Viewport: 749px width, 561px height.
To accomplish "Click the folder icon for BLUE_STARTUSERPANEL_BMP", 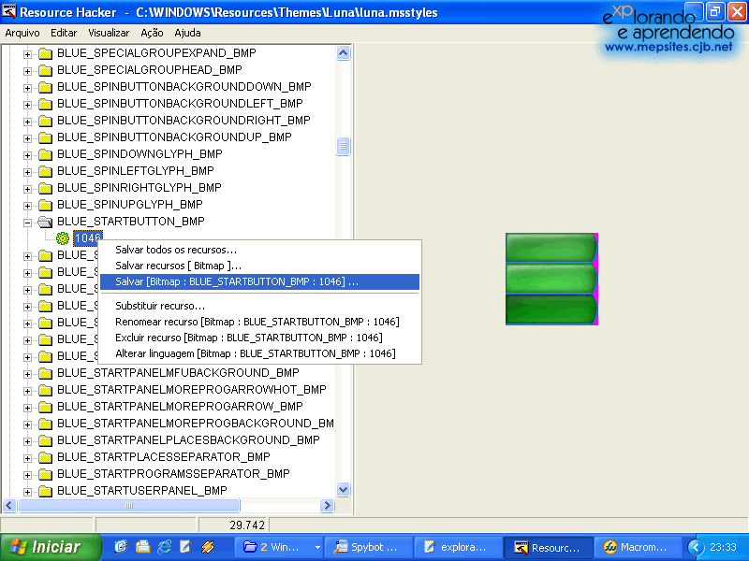I will tap(45, 492).
